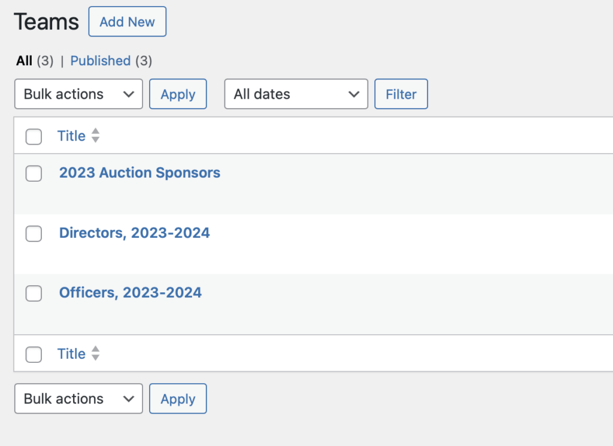613x446 pixels.
Task: Click the Filter button
Action: (401, 94)
